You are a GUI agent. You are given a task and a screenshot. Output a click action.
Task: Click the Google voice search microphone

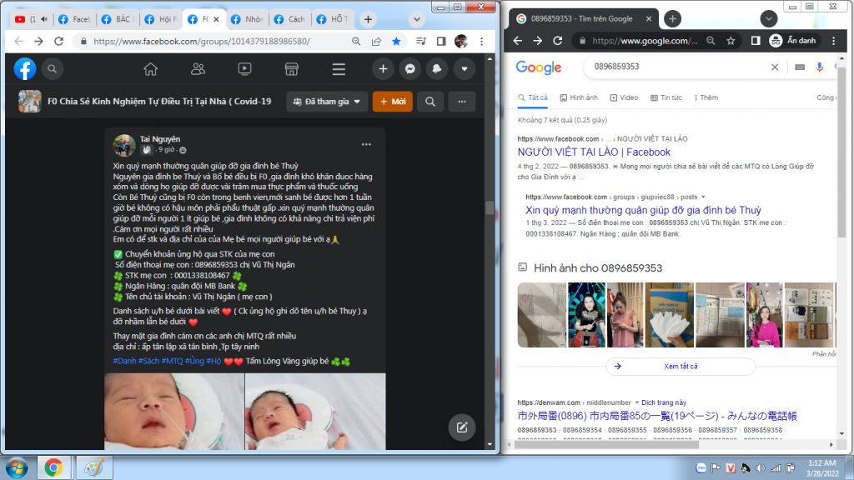819,67
